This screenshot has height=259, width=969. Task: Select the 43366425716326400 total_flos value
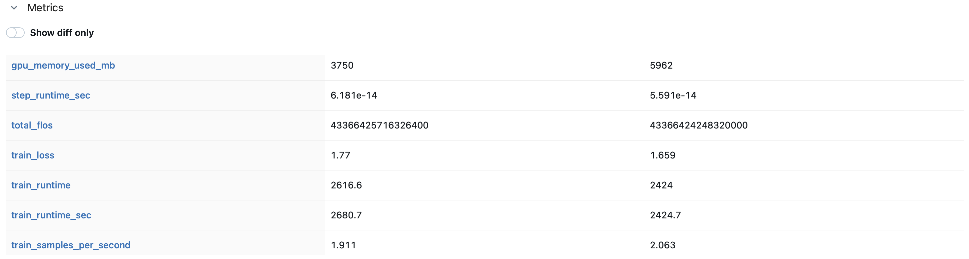[380, 125]
